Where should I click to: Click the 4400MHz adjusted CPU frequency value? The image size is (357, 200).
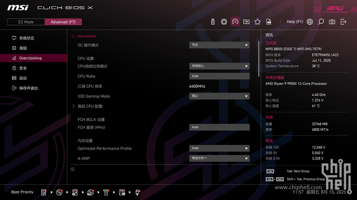(x=197, y=86)
